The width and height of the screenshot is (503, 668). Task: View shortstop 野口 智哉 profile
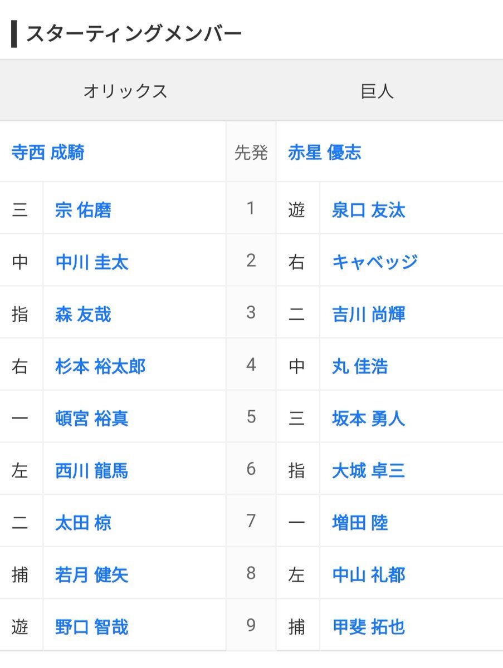point(92,627)
